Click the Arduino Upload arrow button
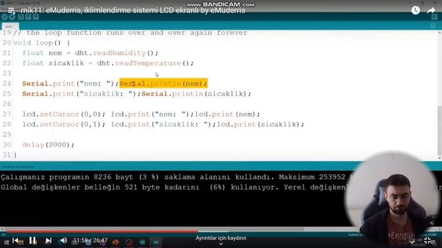The image size is (442, 248). (12, 17)
